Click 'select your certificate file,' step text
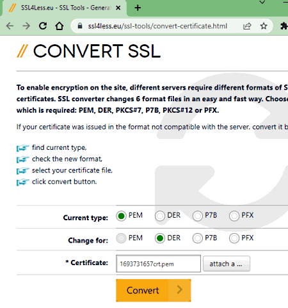This screenshot has height=308, width=288. pyautogui.click(x=72, y=170)
